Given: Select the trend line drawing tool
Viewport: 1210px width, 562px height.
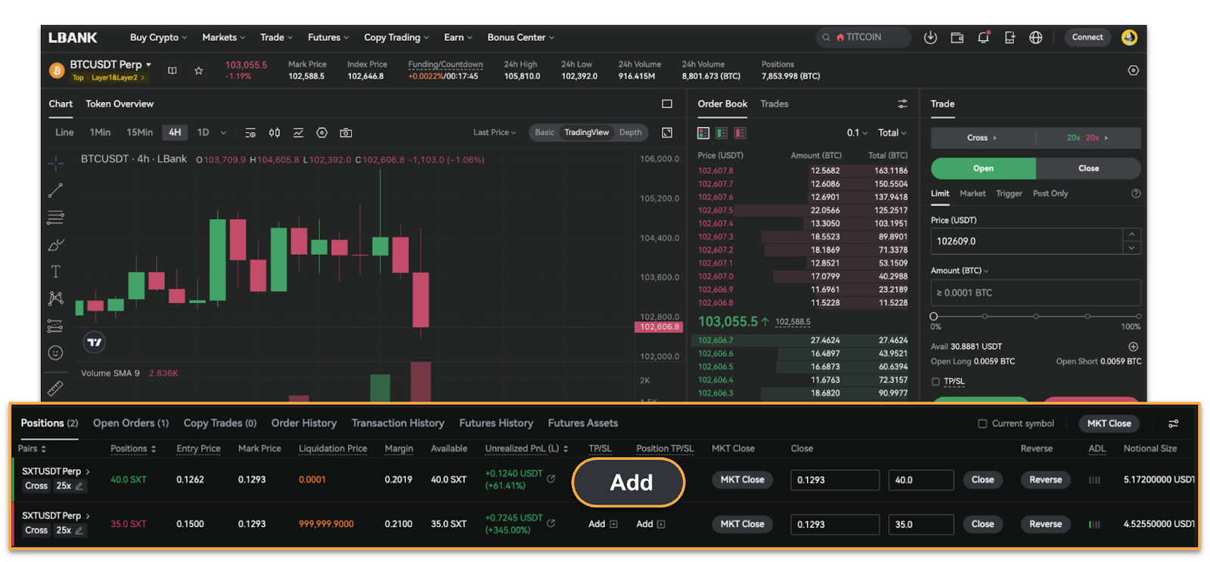Looking at the screenshot, I should point(56,190).
